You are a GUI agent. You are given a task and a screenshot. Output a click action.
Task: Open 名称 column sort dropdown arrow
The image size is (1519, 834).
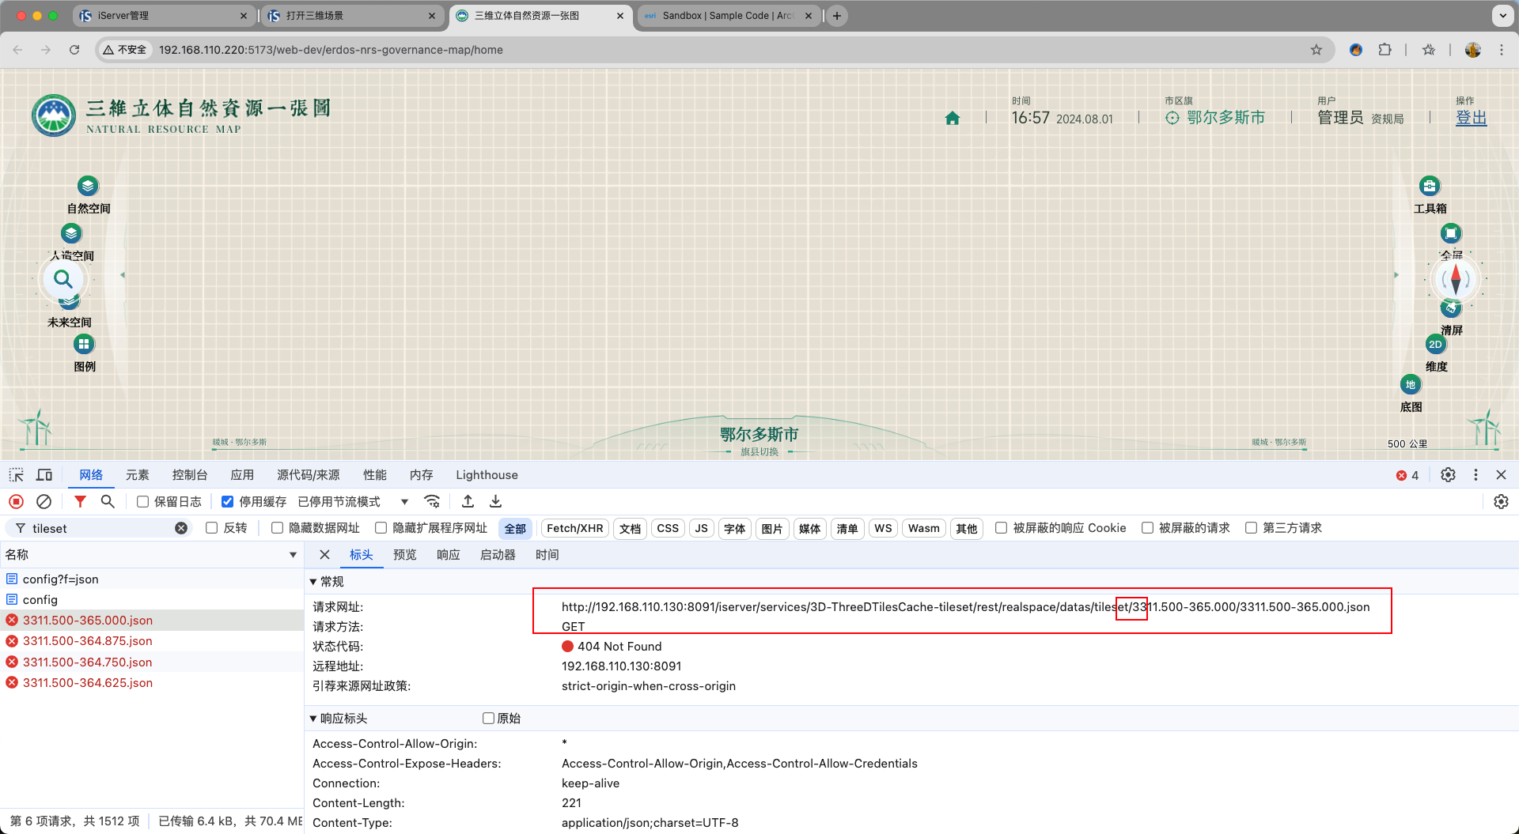[x=294, y=555]
